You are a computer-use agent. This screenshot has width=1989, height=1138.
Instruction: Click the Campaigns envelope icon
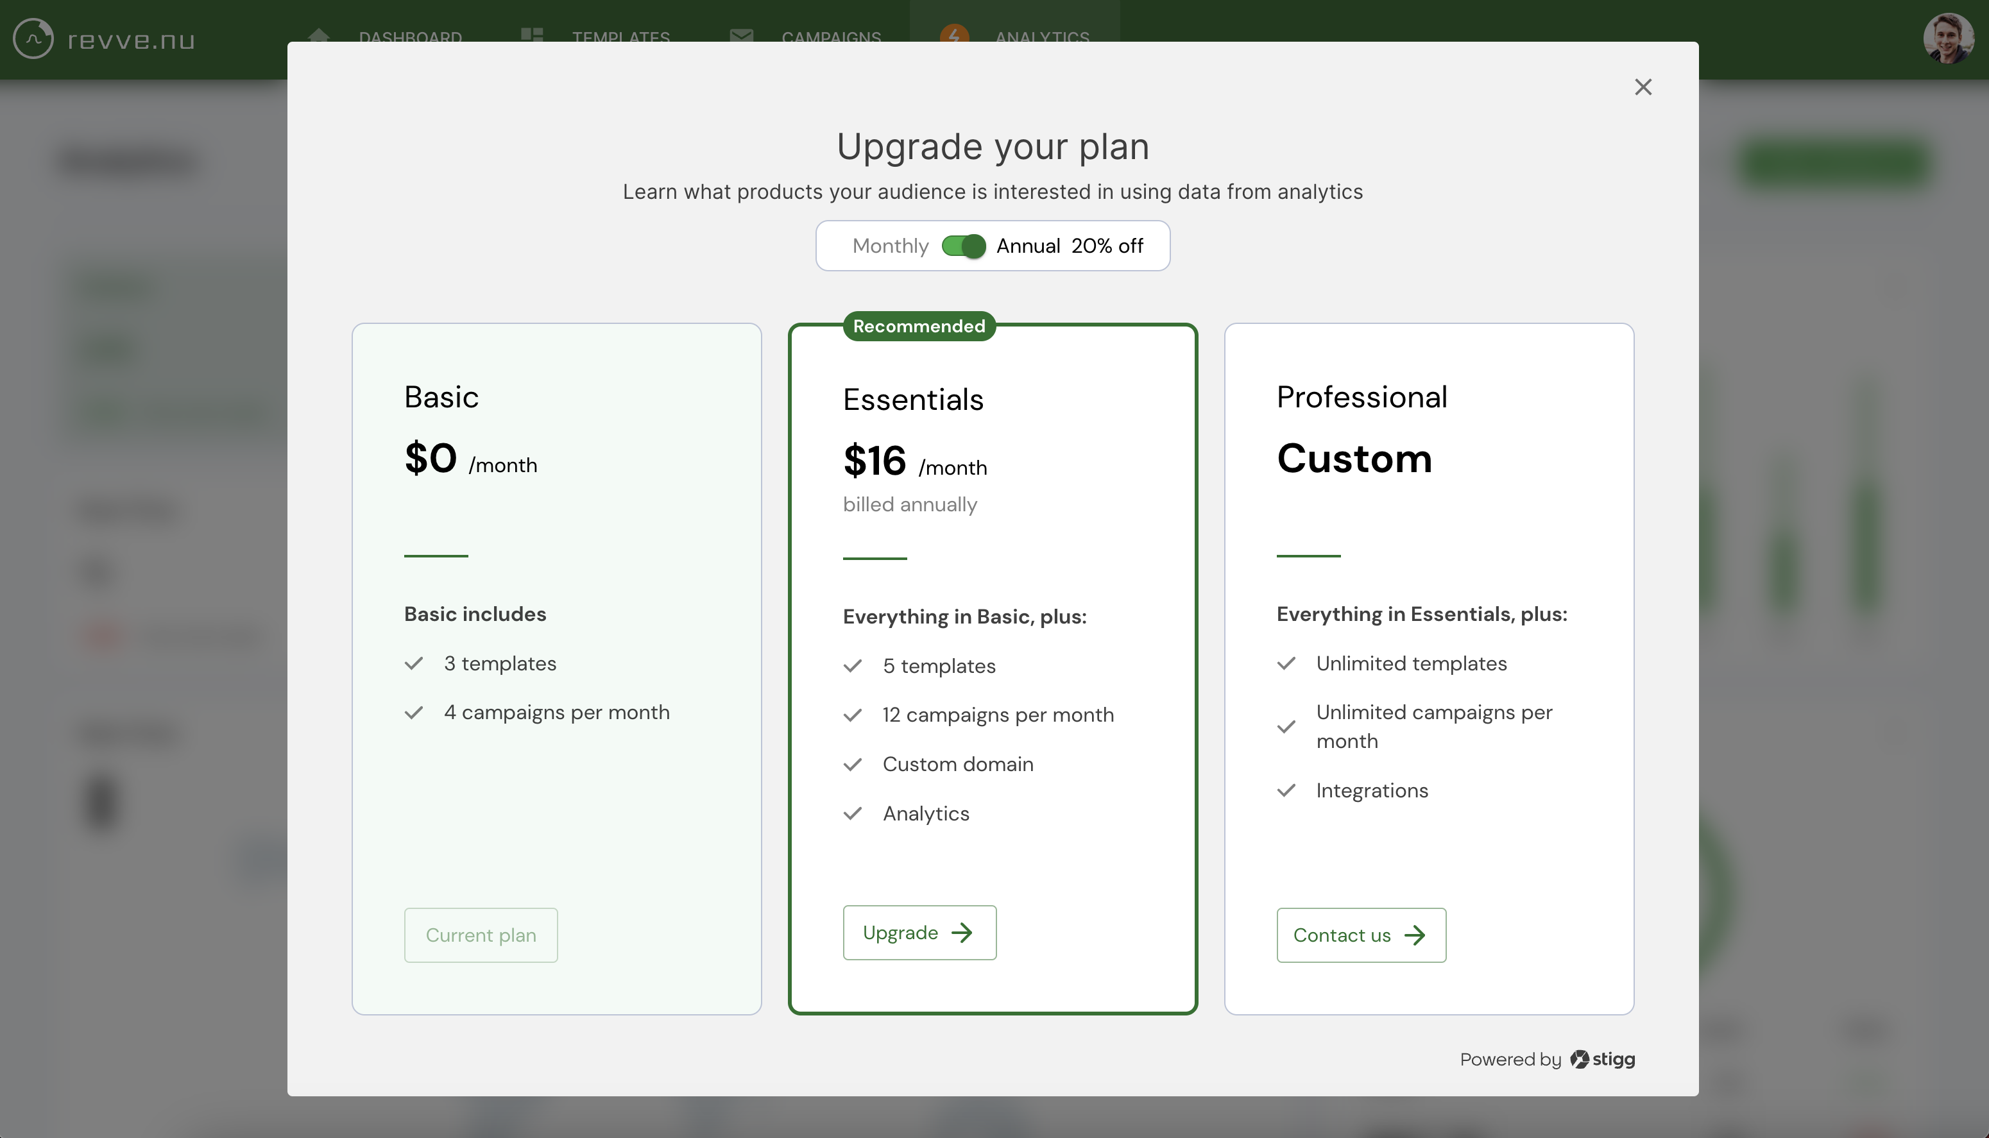(741, 36)
